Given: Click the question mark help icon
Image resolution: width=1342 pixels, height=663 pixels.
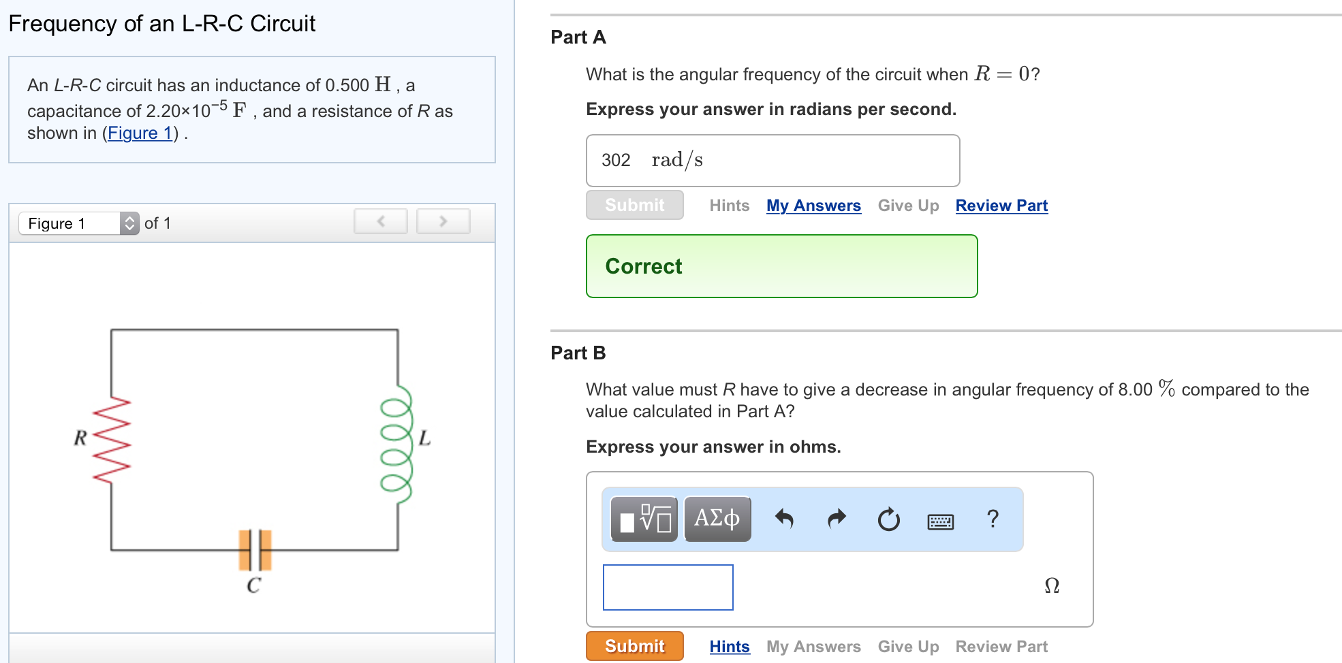Looking at the screenshot, I should point(993,519).
